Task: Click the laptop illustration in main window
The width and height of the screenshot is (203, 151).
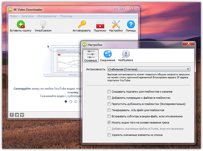Action: click(x=62, y=61)
